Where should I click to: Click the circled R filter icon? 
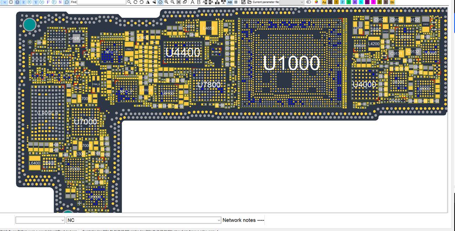click(30, 2)
